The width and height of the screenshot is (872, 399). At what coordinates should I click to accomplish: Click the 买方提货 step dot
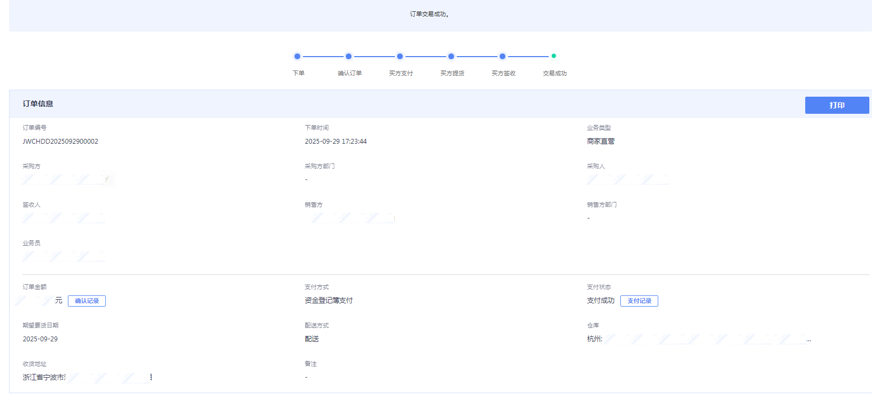point(451,56)
